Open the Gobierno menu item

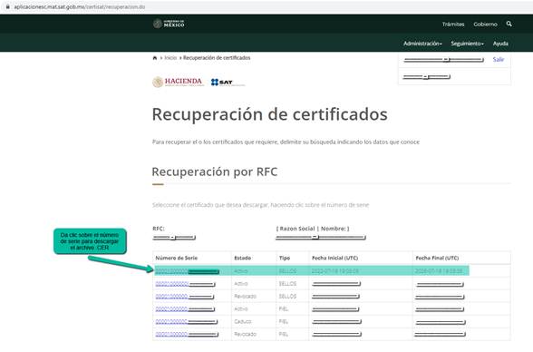pyautogui.click(x=486, y=24)
